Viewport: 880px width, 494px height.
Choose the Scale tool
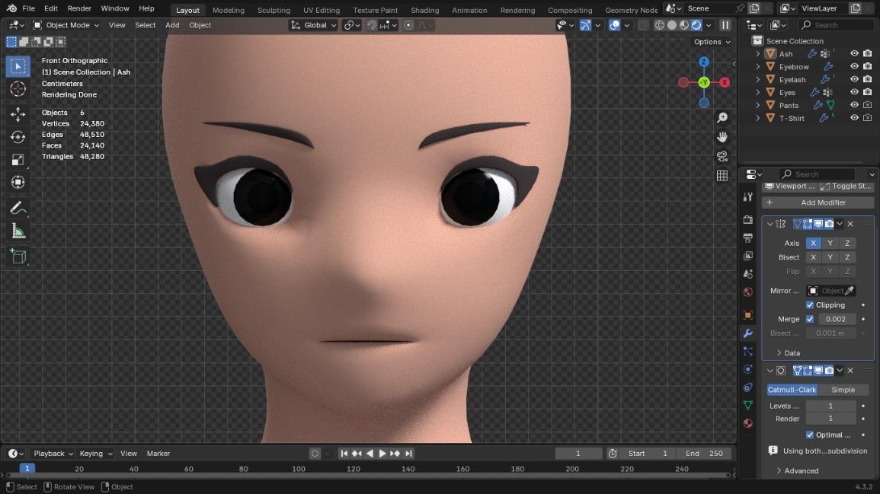18,160
